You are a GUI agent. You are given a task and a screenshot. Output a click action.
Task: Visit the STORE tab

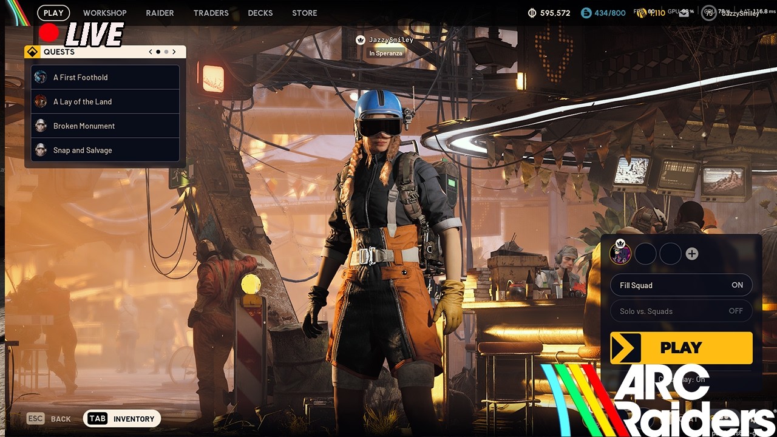coord(305,13)
